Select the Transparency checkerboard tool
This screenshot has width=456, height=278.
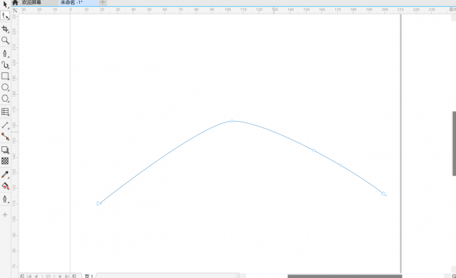tap(5, 161)
